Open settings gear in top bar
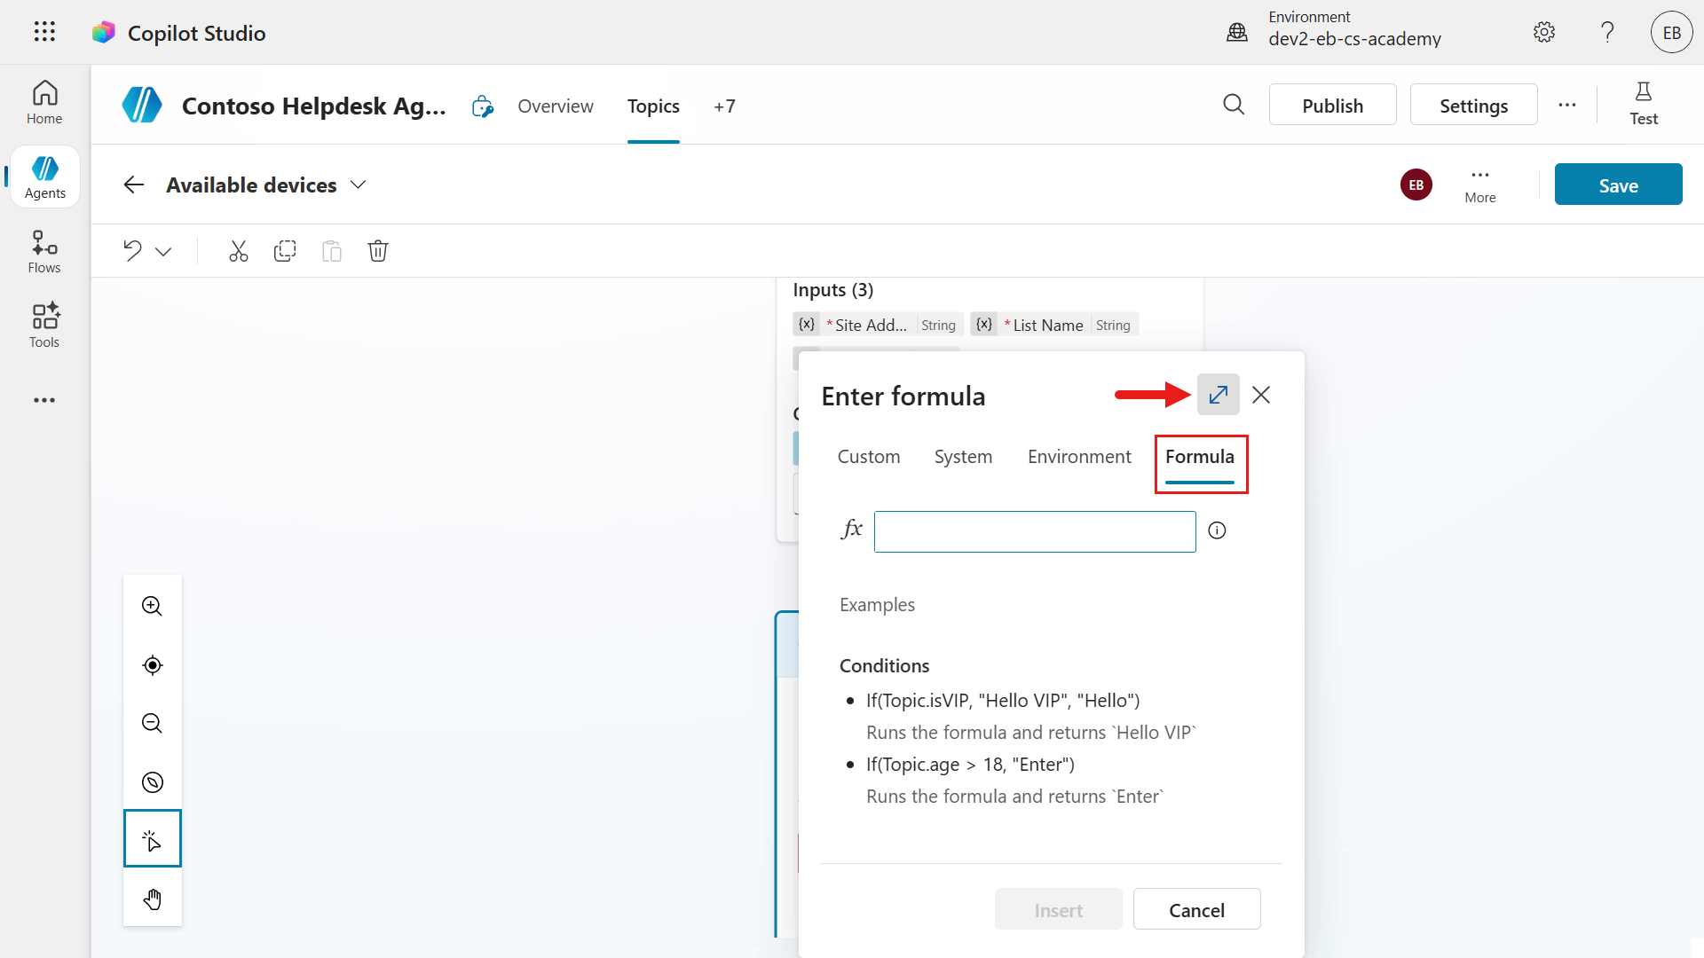Viewport: 1704px width, 958px height. 1544,32
